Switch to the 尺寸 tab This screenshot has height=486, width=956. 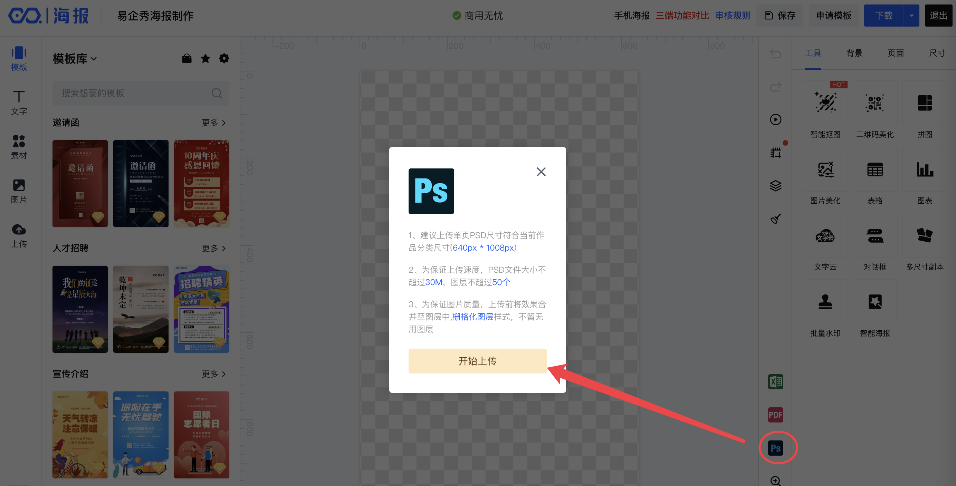937,53
